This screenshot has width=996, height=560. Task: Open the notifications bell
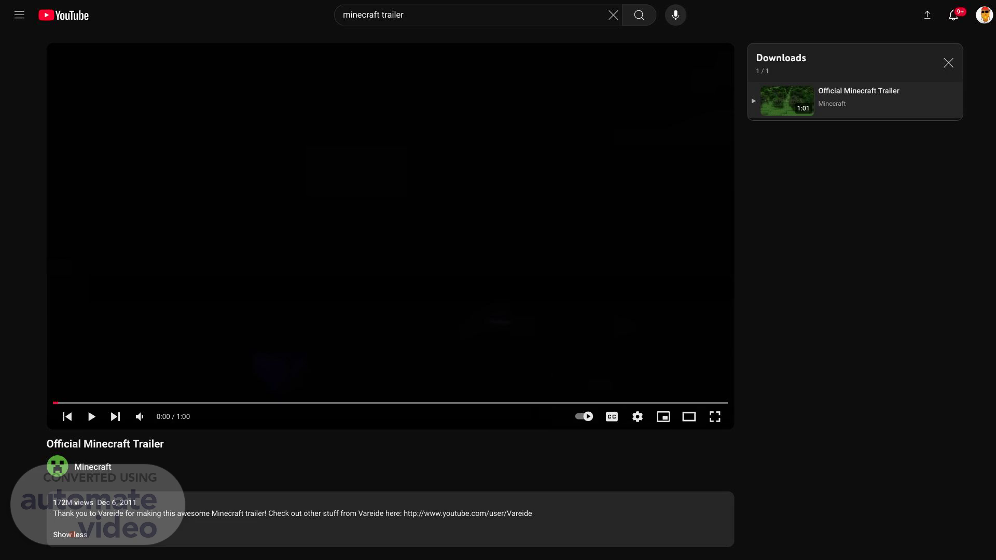point(953,15)
